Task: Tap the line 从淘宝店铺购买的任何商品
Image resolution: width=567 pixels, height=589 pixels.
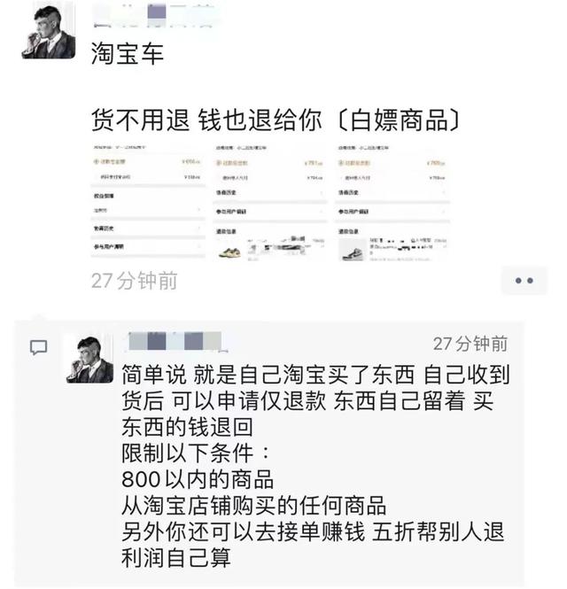Action: pos(254,506)
